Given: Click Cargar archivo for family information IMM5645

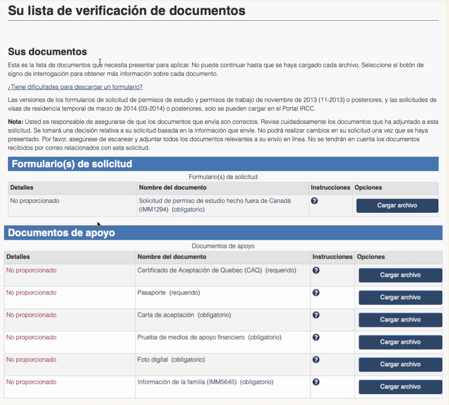Looking at the screenshot, I should [400, 387].
